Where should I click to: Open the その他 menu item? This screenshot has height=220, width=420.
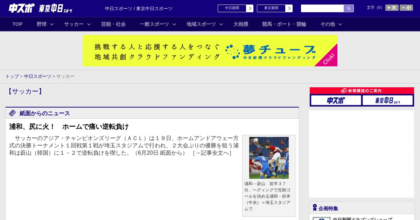tap(328, 24)
